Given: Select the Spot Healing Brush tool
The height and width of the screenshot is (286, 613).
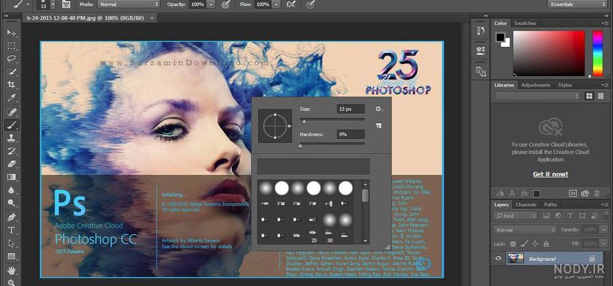Looking at the screenshot, I should tap(12, 112).
